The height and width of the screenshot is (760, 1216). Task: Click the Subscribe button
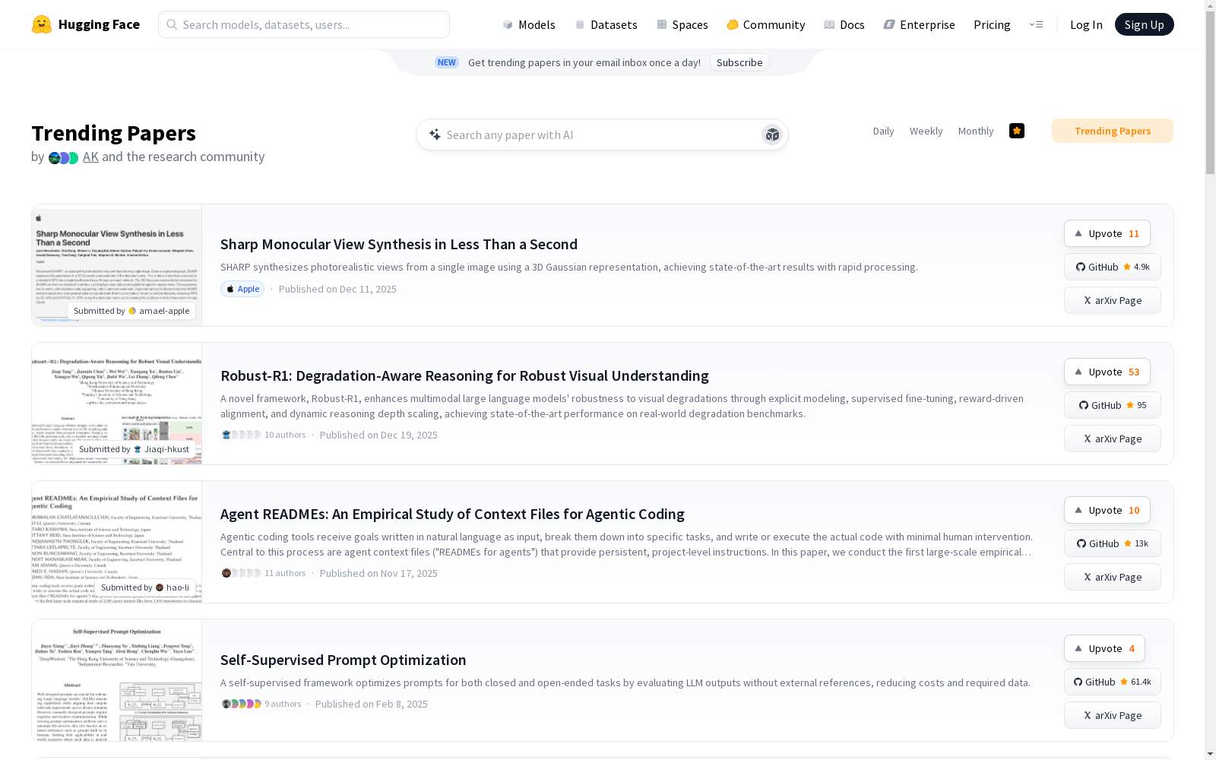click(x=739, y=62)
